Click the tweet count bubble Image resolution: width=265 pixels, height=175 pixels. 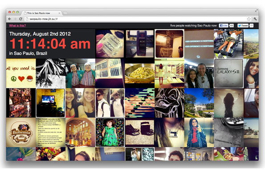(x=252, y=26)
